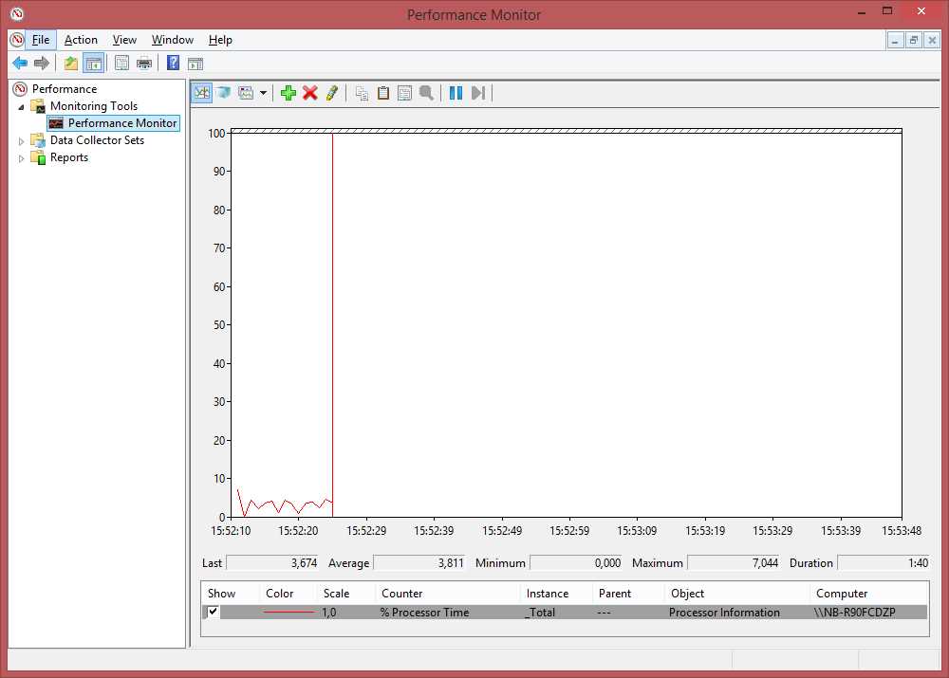Copy the counter properties
The image size is (949, 678).
pyautogui.click(x=362, y=92)
